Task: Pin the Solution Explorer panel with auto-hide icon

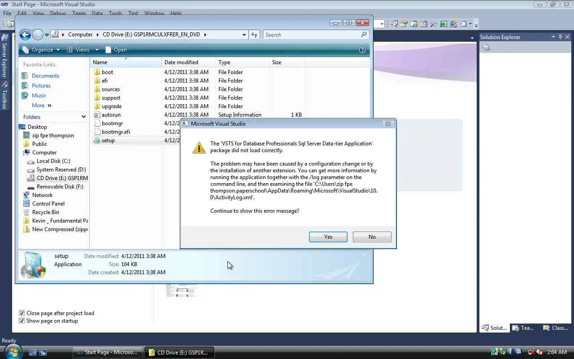Action: [x=560, y=37]
